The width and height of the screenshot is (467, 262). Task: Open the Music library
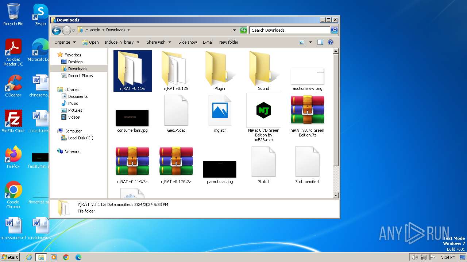pos(73,103)
